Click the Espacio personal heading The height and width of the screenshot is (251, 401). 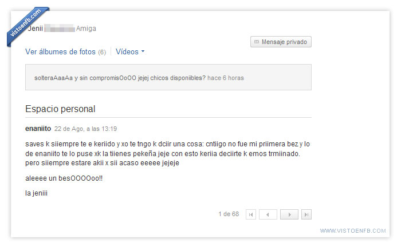coord(60,109)
